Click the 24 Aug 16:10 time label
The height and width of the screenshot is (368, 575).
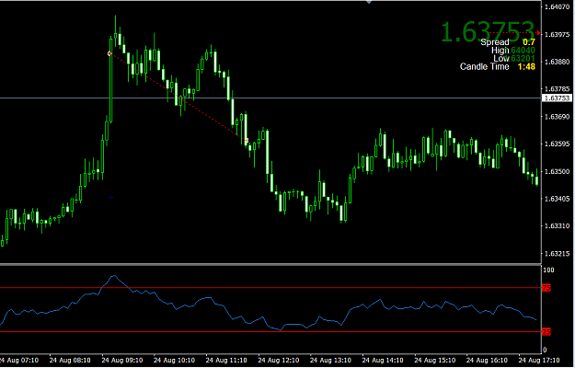coord(487,361)
